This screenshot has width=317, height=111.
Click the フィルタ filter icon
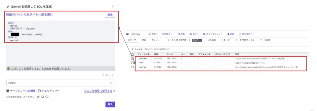(132, 49)
